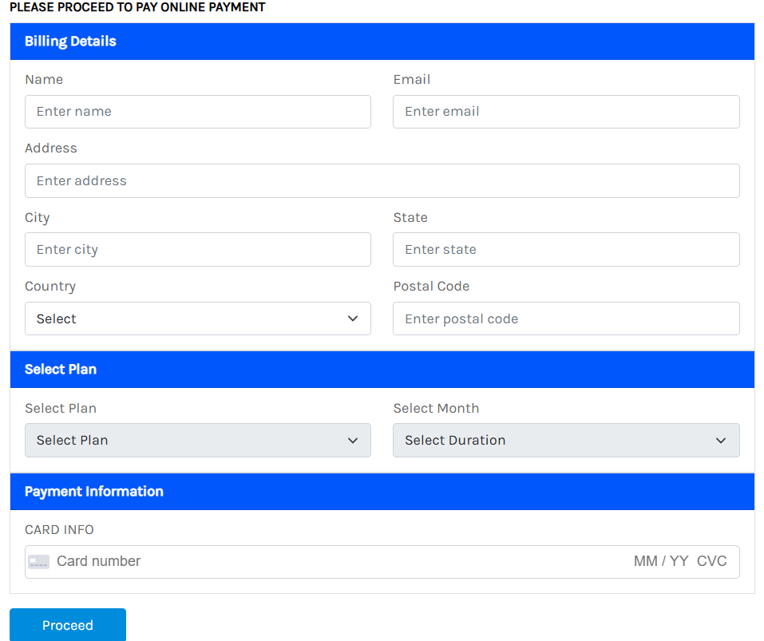Focus the Enter state input
764x641 pixels.
pyautogui.click(x=565, y=249)
